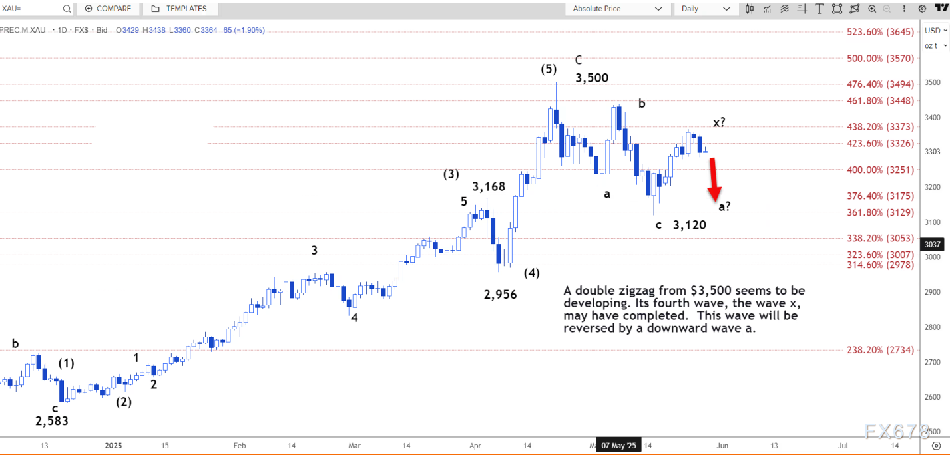Open the three-dot more options menu
The width and height of the screenshot is (950, 455).
(904, 9)
